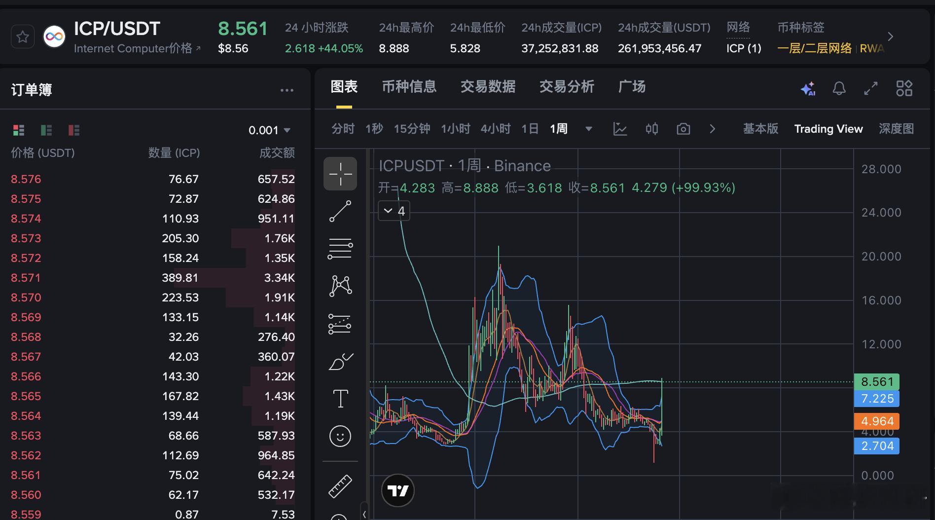
Task: Switch to the 图表 tab
Action: point(344,87)
